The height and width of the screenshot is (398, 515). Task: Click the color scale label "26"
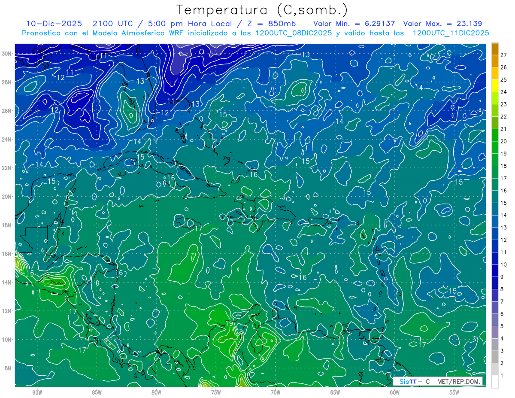[503, 67]
